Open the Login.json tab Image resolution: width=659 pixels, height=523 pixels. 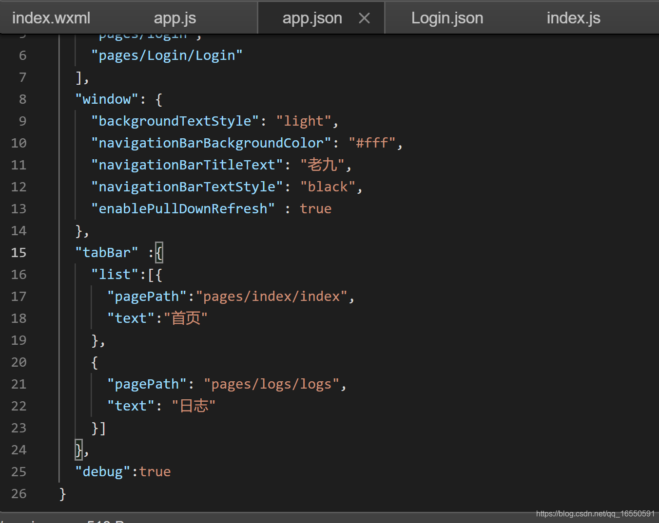tap(447, 18)
